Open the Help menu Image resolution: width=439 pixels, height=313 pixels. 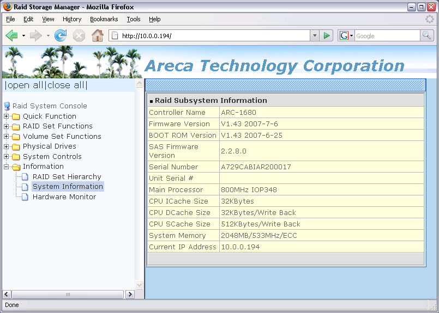pos(154,19)
